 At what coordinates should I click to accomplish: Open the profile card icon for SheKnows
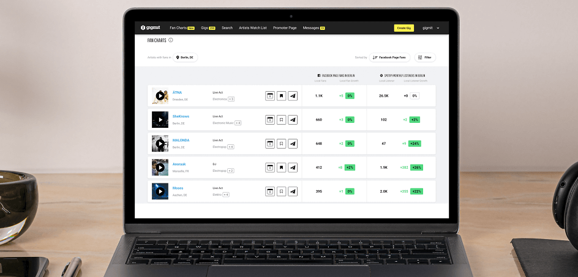[270, 120]
